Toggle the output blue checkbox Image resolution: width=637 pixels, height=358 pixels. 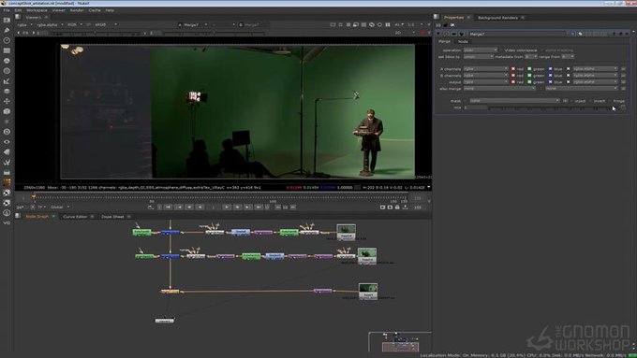click(551, 82)
